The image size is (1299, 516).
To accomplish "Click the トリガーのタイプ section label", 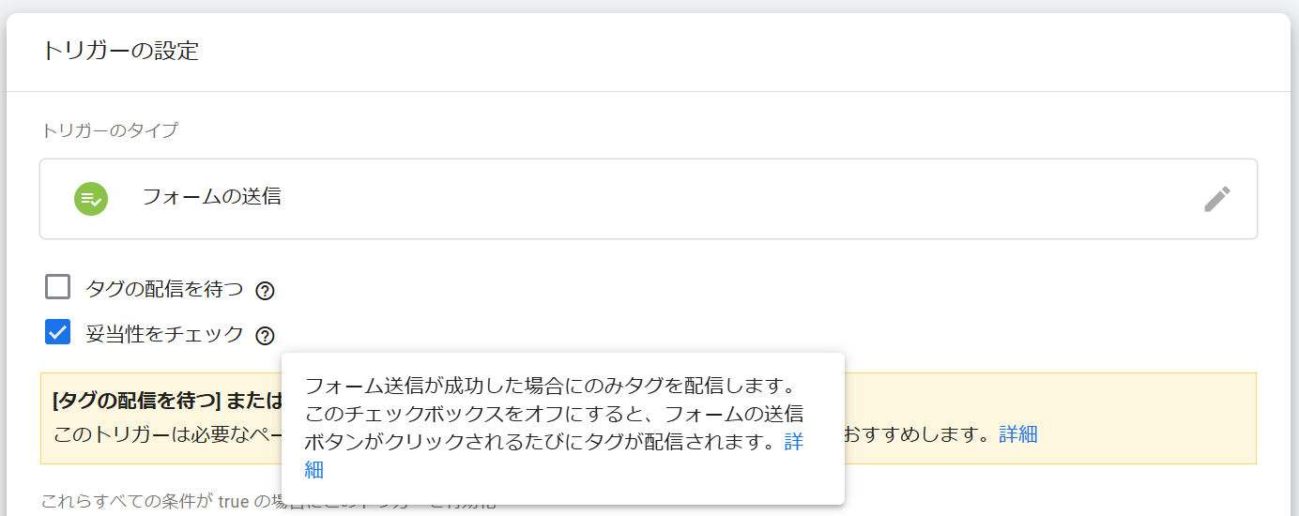I will (110, 130).
